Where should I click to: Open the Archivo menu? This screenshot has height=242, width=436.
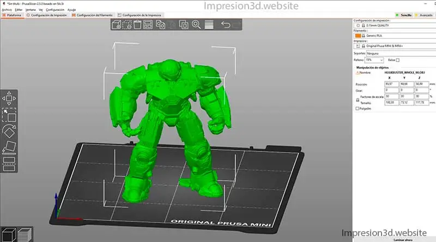(x=7, y=10)
